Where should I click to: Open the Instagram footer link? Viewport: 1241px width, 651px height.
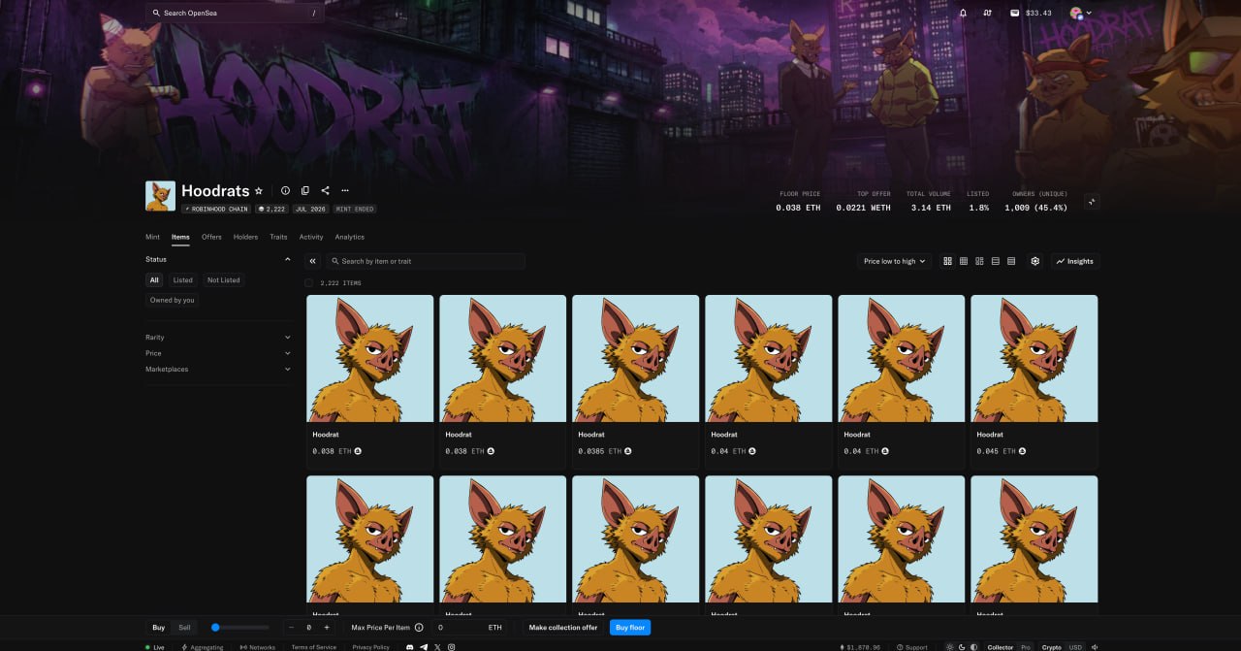pyautogui.click(x=451, y=646)
